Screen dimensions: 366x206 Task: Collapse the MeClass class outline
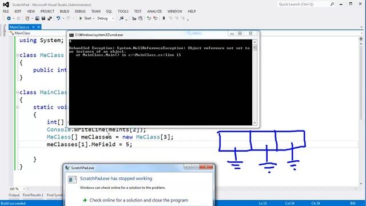[x=18, y=55]
